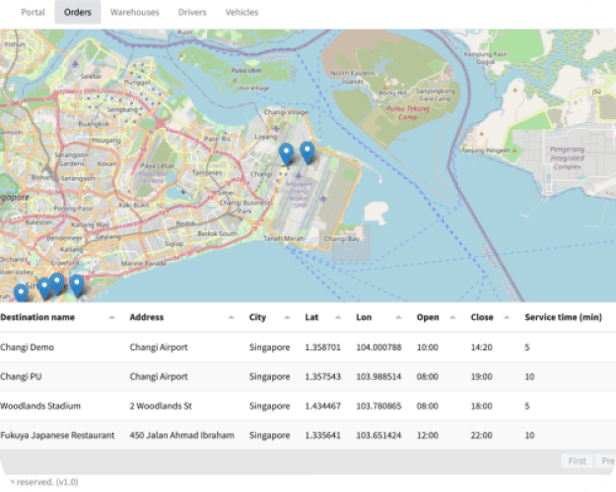This screenshot has height=492, width=616.
Task: Sort table by Close time
Action: click(490, 317)
